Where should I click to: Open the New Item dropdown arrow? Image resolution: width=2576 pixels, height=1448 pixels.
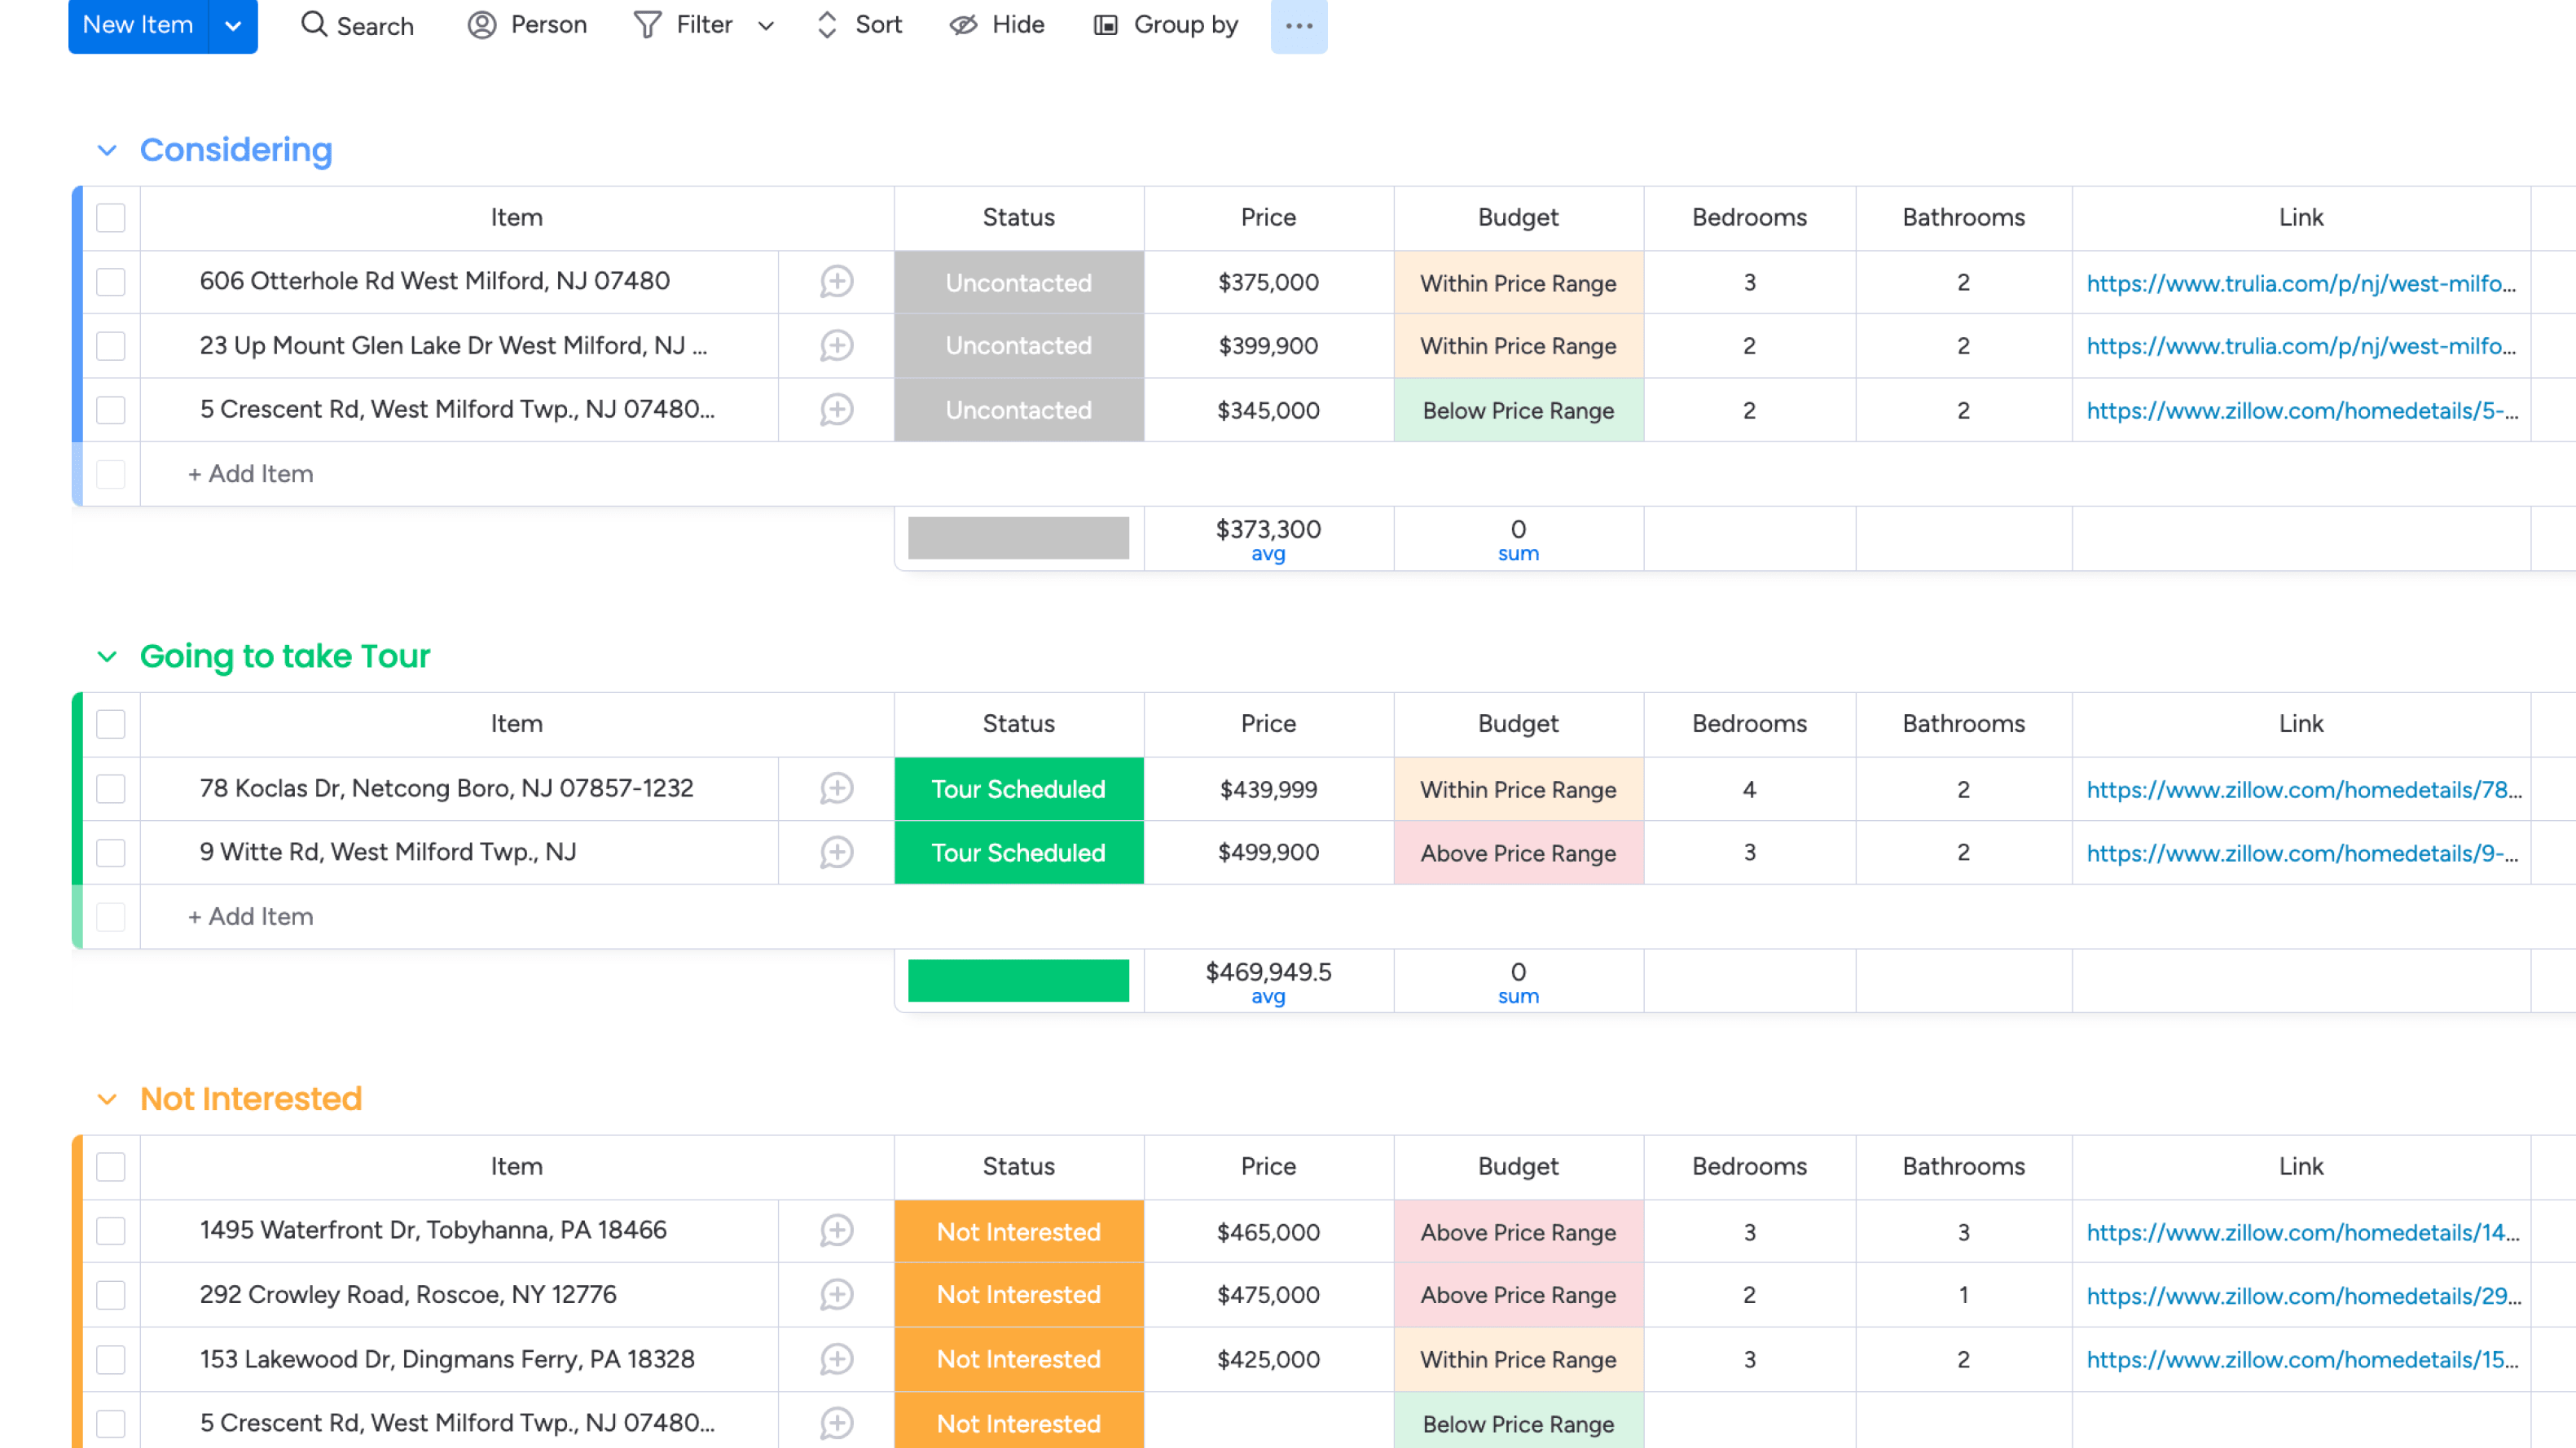(x=233, y=26)
